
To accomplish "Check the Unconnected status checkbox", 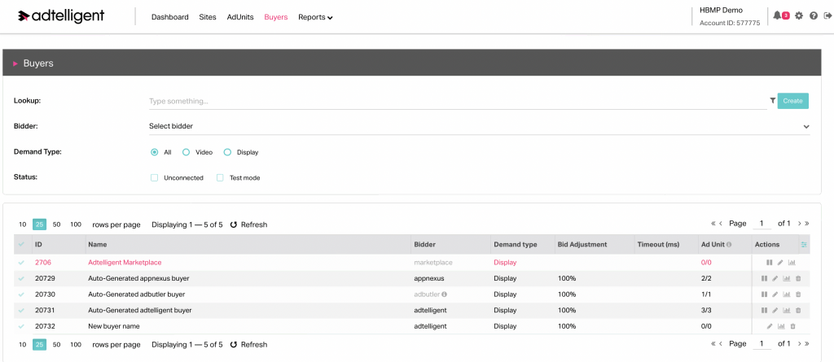I will click(154, 178).
